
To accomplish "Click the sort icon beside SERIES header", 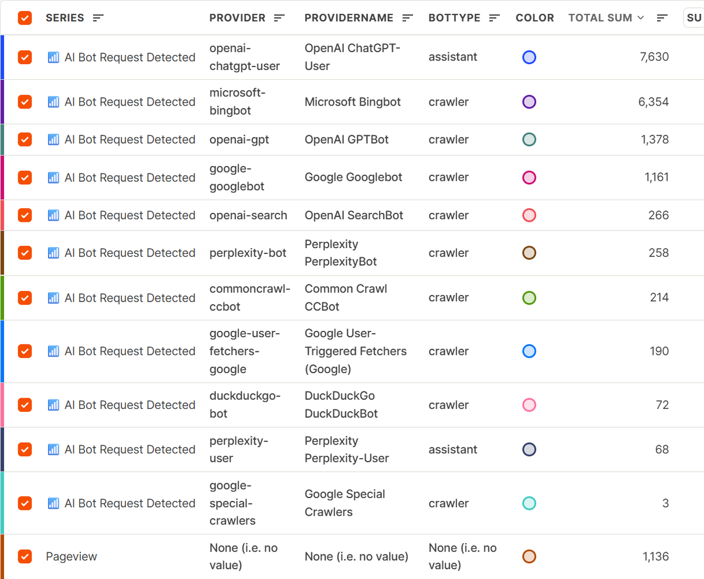I will point(98,18).
